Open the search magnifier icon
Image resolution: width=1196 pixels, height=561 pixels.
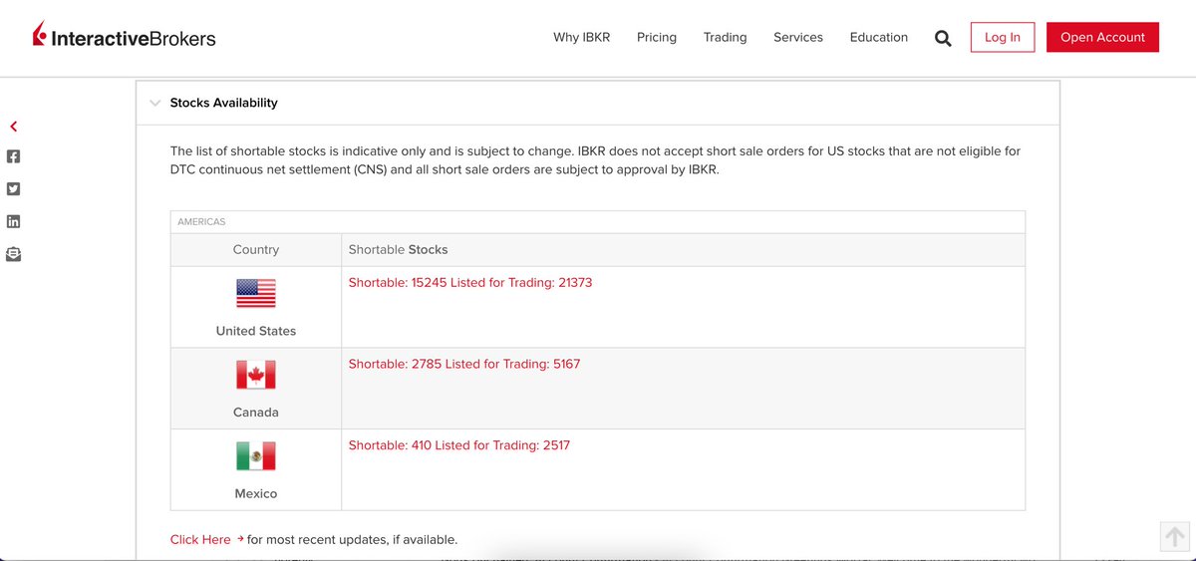(x=943, y=38)
